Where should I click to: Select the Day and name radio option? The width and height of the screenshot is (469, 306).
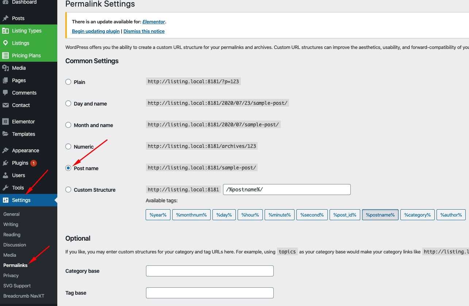pyautogui.click(x=68, y=104)
